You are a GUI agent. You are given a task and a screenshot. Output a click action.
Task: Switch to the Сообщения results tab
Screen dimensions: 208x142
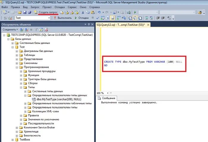pos(106,98)
